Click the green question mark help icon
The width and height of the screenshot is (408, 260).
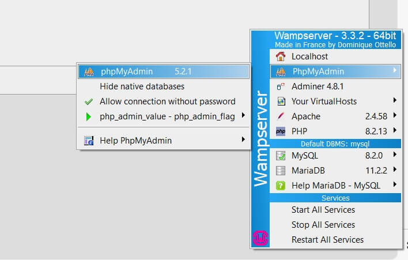pyautogui.click(x=281, y=186)
